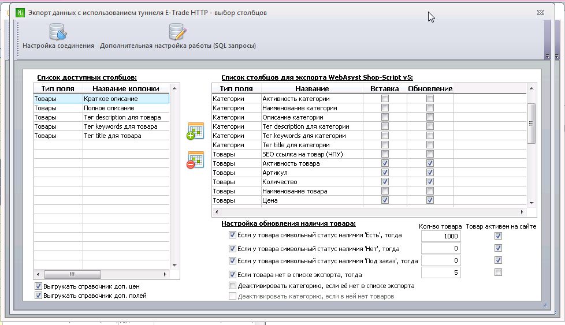The height and width of the screenshot is (325, 565).
Task: Toggle Обновление checkbox for 'Цена'
Action: tap(430, 200)
